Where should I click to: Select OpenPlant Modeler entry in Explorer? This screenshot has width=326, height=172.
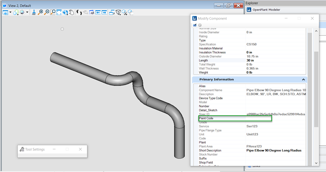(266, 10)
